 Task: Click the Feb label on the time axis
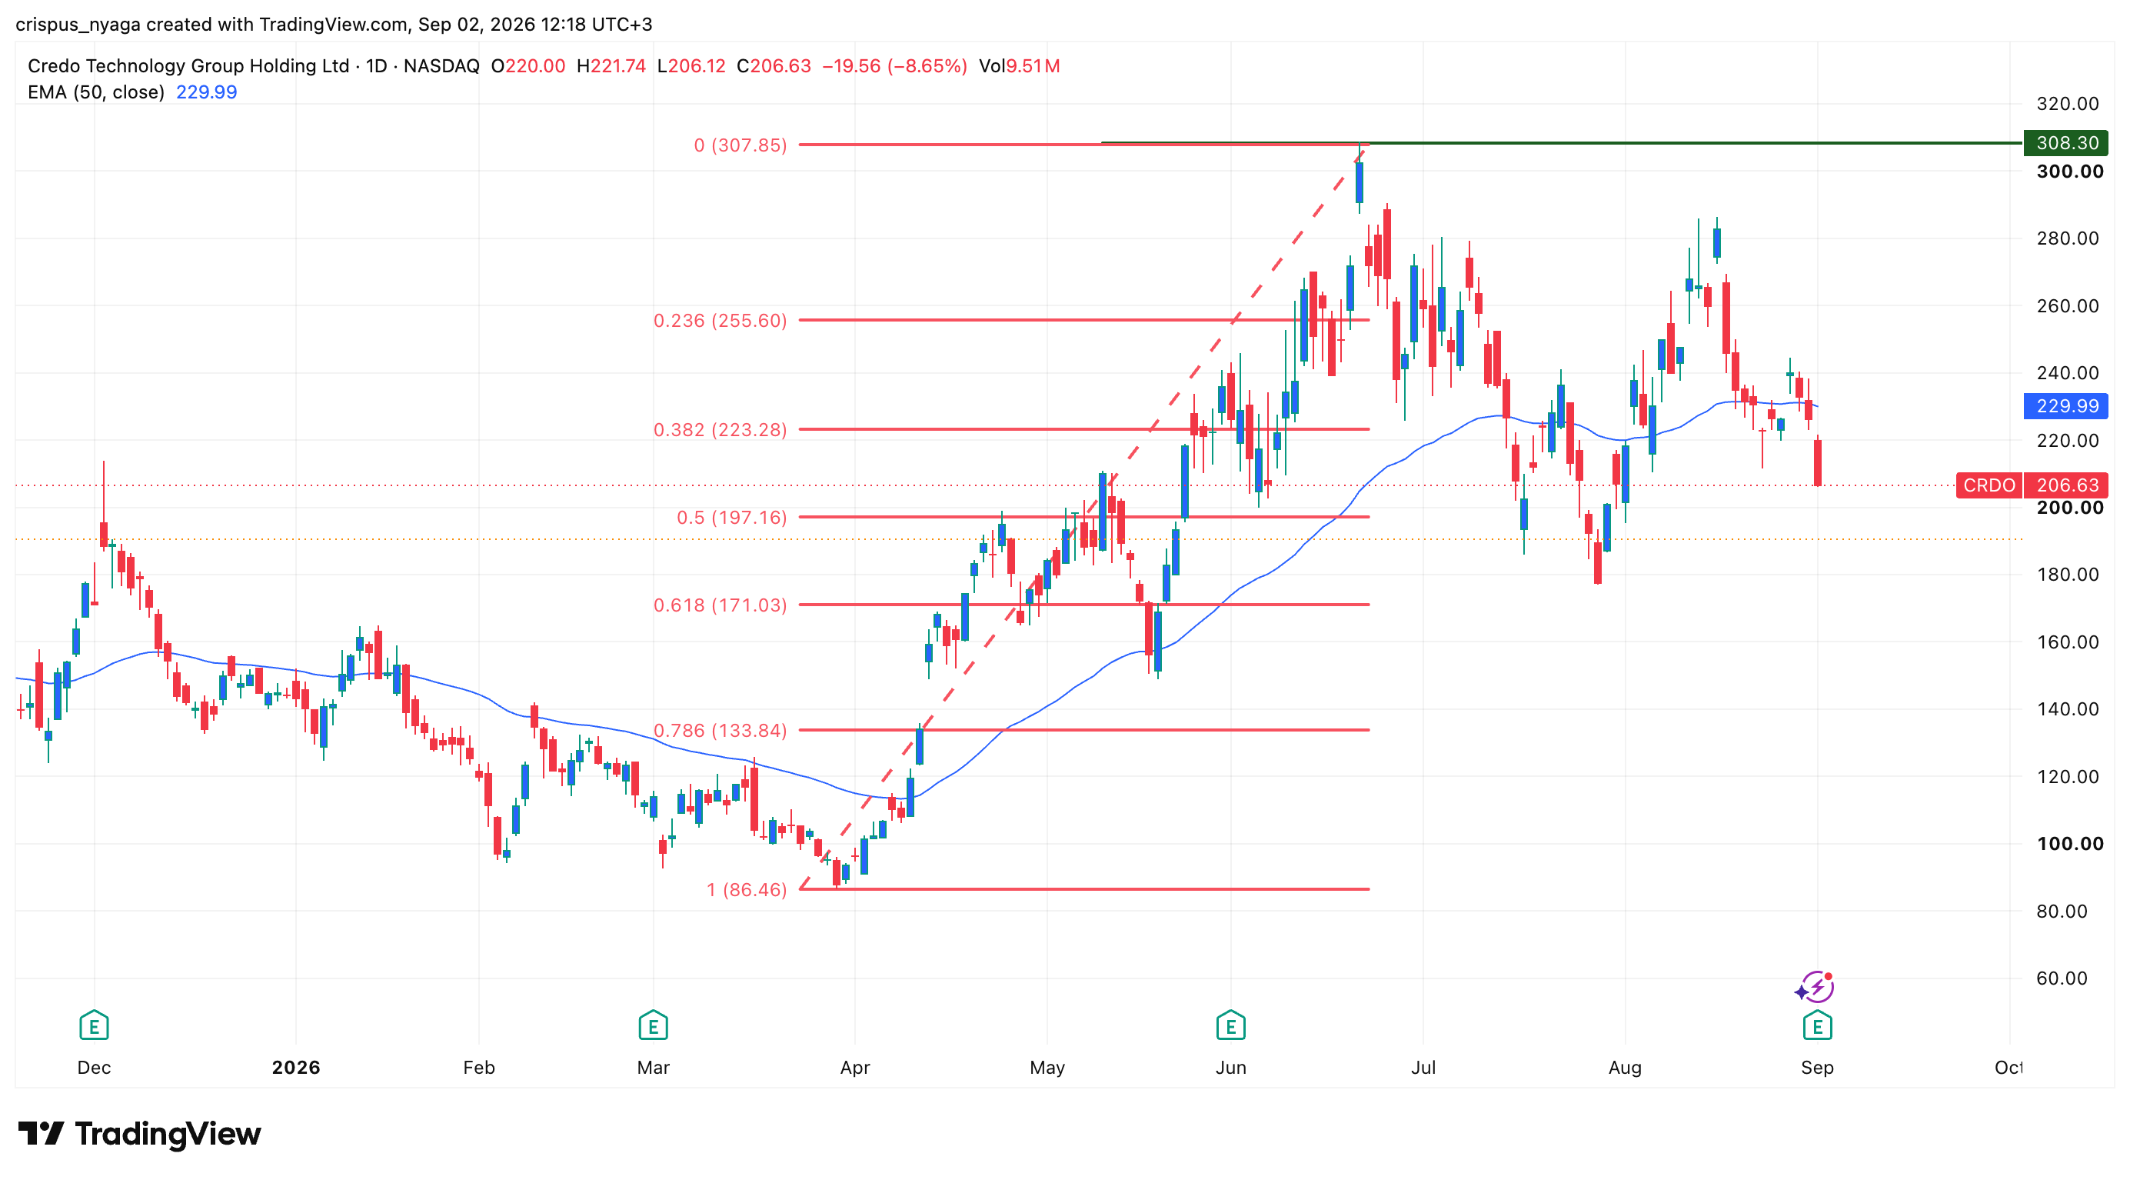point(479,1068)
